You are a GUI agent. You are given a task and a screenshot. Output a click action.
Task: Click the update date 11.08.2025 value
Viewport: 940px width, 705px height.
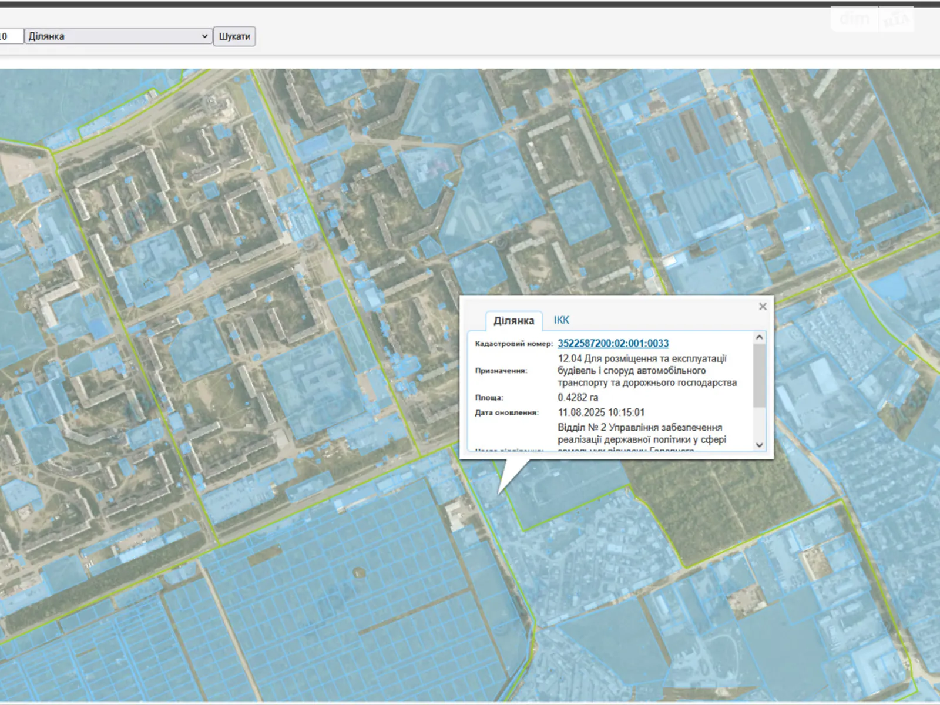(x=601, y=412)
